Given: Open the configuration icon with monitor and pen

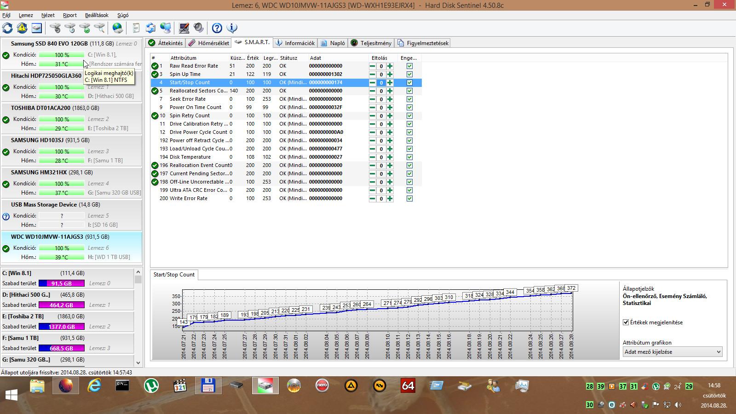Looking at the screenshot, I should pos(184,28).
